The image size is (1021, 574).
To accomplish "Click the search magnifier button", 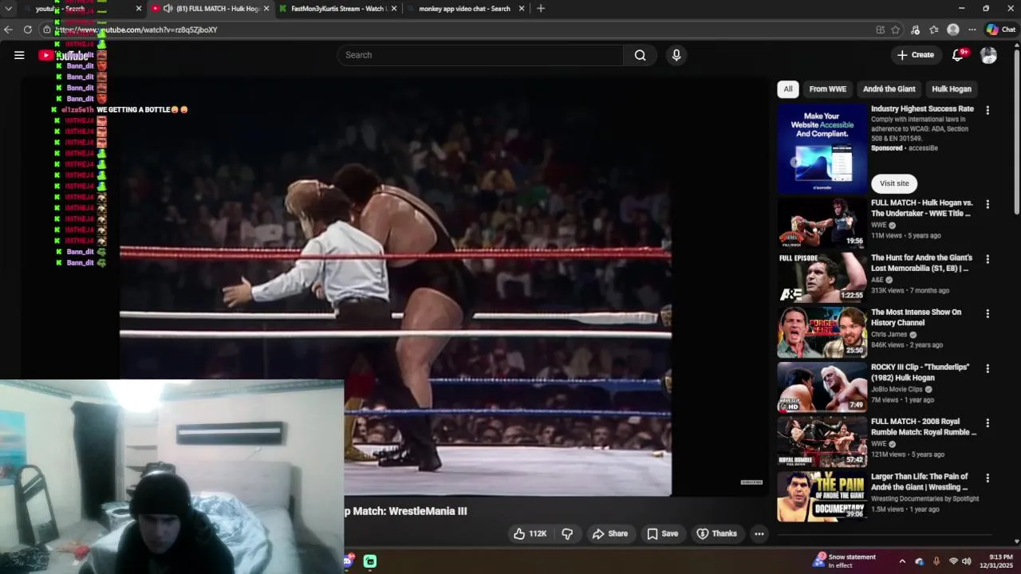I will coord(640,55).
